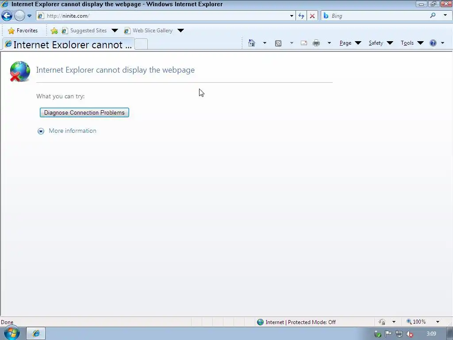Stop loading with the red X icon
Image resolution: width=453 pixels, height=340 pixels.
coord(312,16)
